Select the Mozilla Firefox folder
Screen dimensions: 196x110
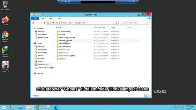click(65, 44)
